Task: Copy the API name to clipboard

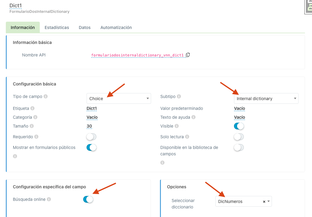Action: [188, 55]
